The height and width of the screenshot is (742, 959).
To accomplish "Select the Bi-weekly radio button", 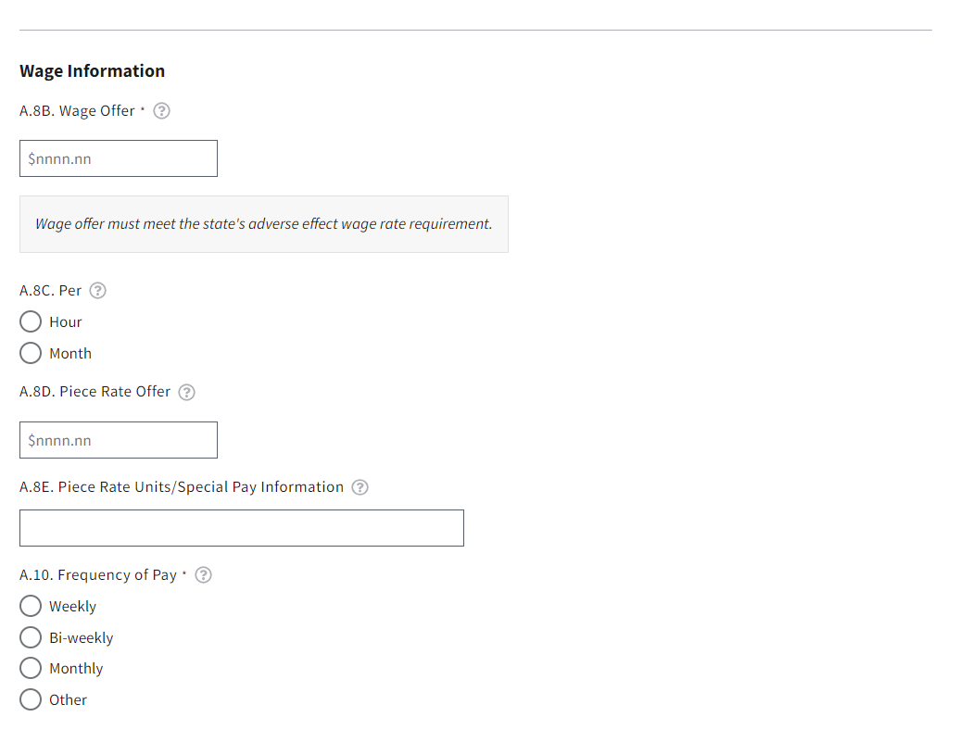I will [x=31, y=638].
